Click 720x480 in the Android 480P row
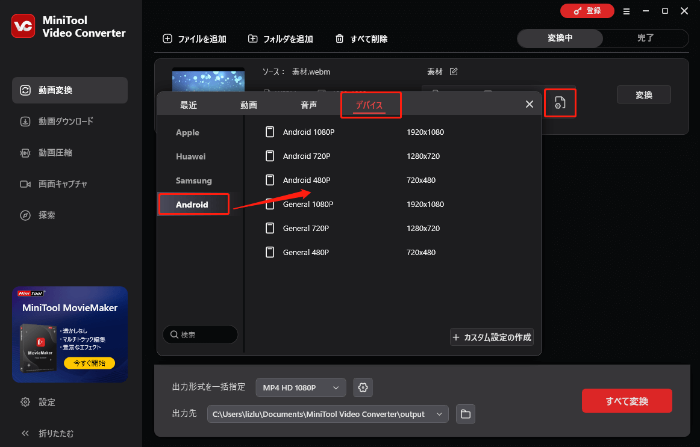This screenshot has width=700, height=447. [x=421, y=180]
